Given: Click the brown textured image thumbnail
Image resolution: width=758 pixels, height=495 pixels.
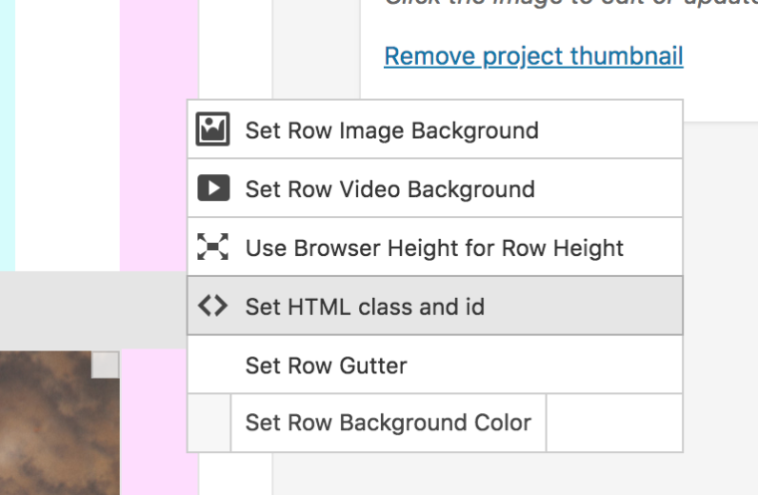Looking at the screenshot, I should 55,428.
